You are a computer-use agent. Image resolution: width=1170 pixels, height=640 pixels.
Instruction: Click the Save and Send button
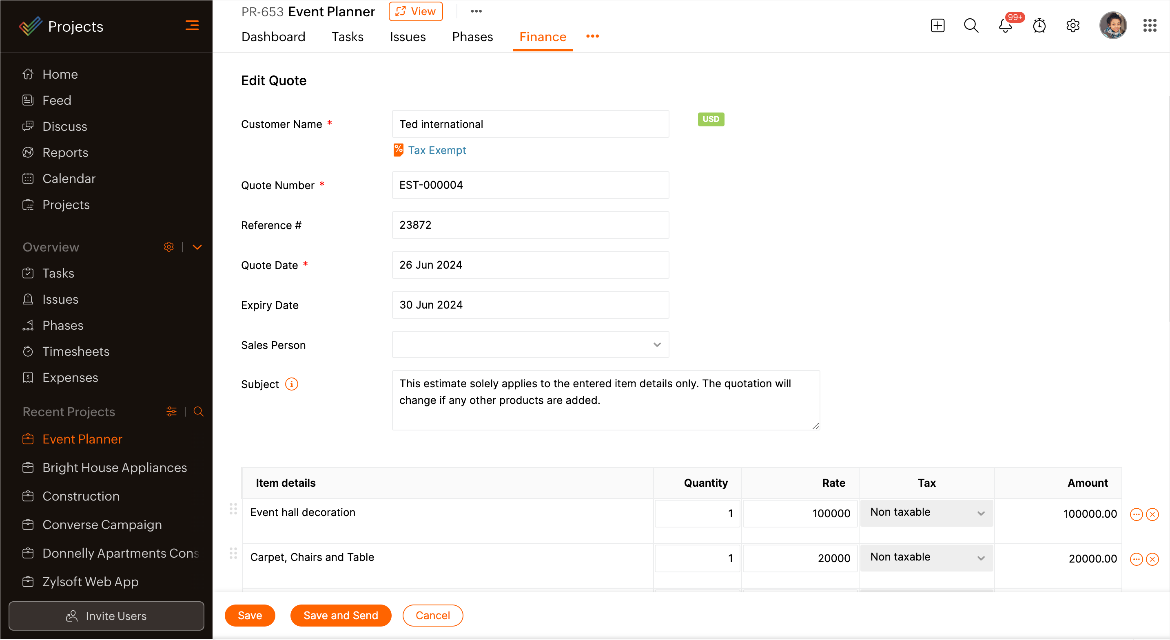[x=340, y=615]
